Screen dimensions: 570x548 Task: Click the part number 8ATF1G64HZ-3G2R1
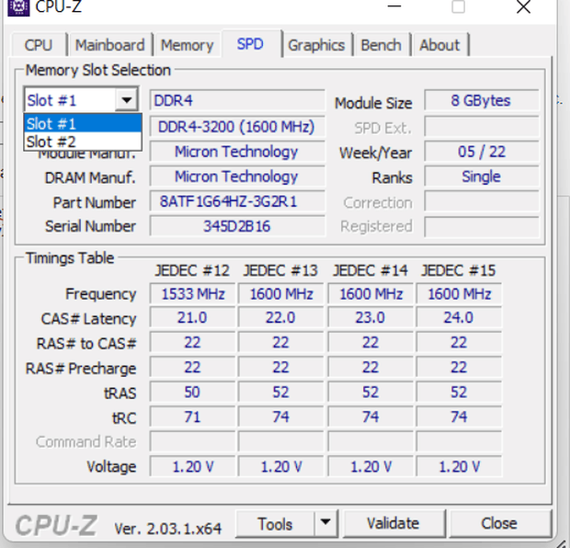(x=237, y=201)
